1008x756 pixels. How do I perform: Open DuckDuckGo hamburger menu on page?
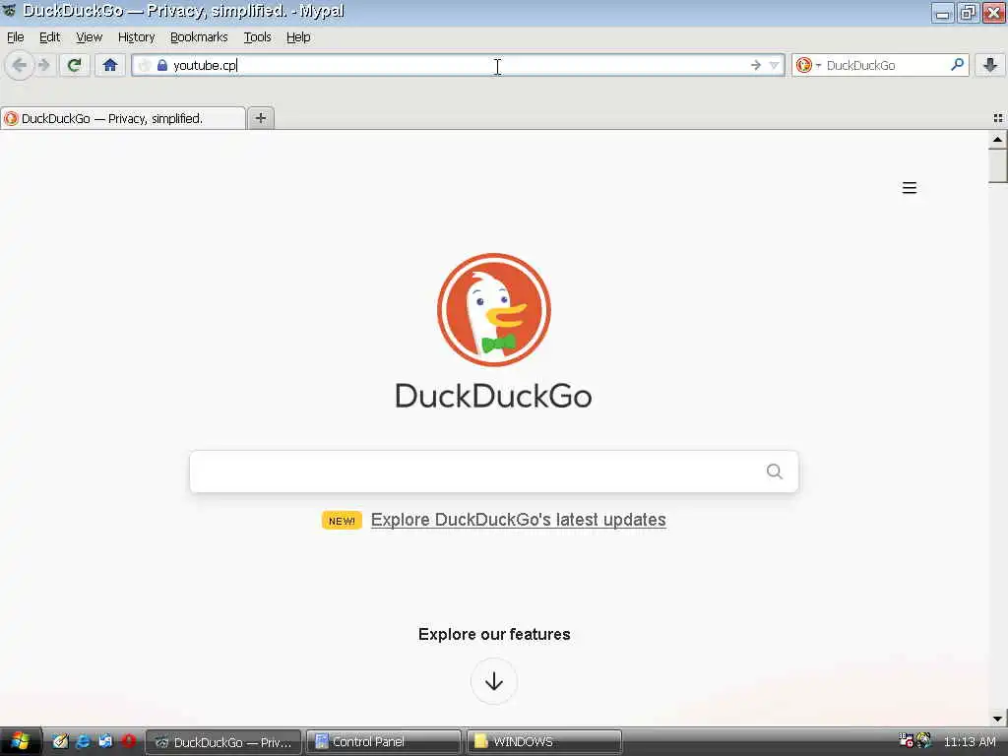click(x=909, y=188)
